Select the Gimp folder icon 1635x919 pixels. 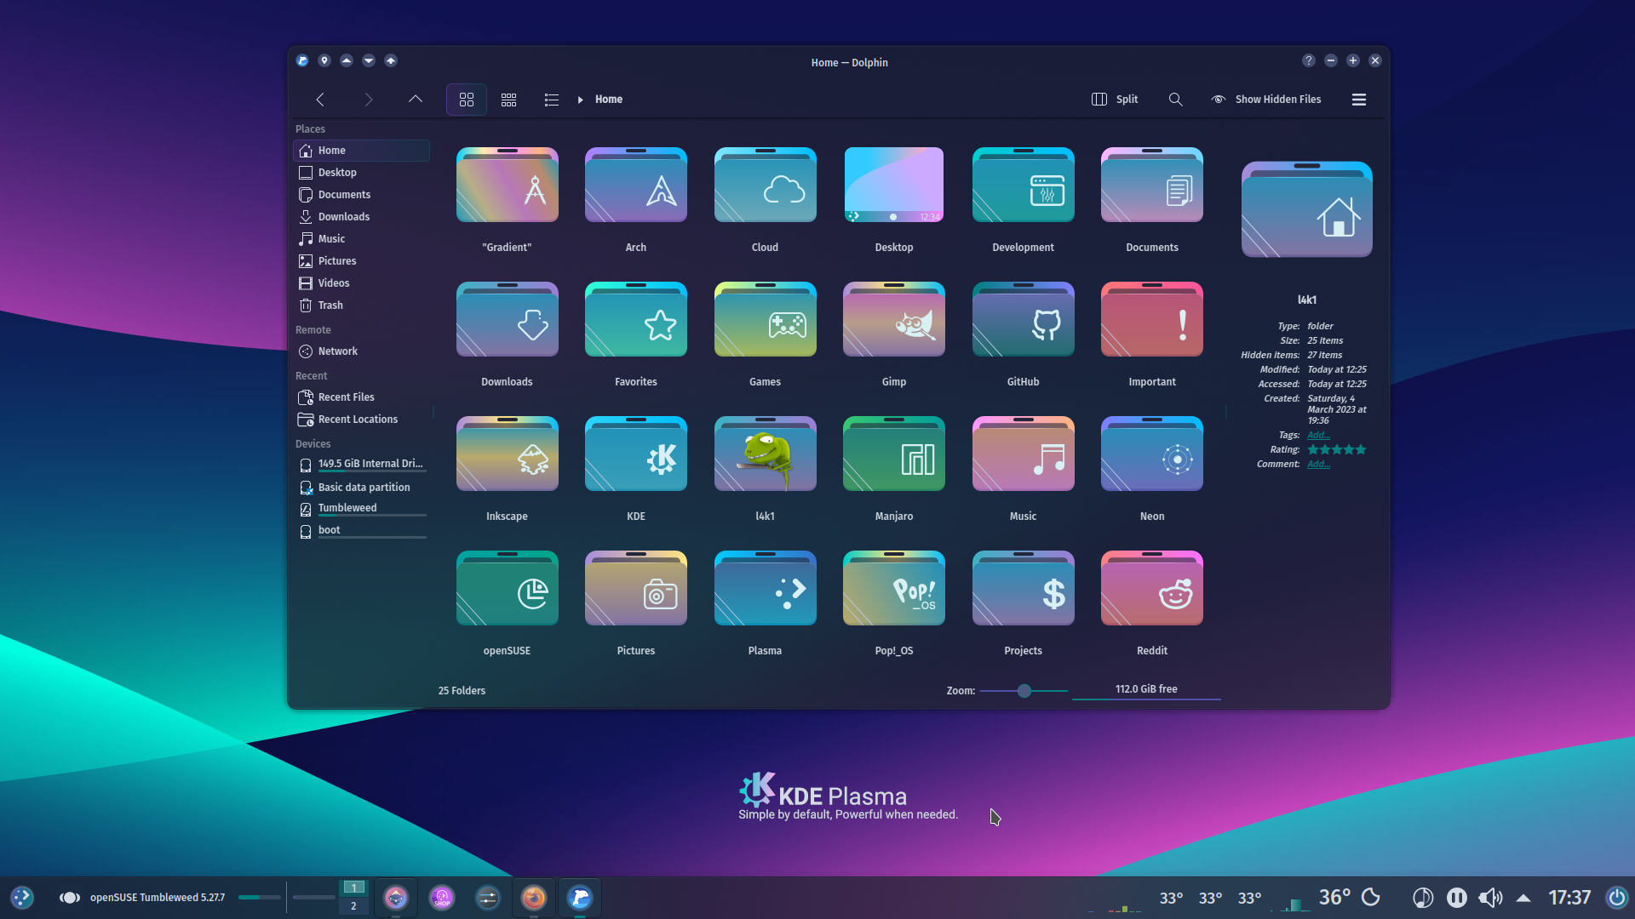coord(894,319)
